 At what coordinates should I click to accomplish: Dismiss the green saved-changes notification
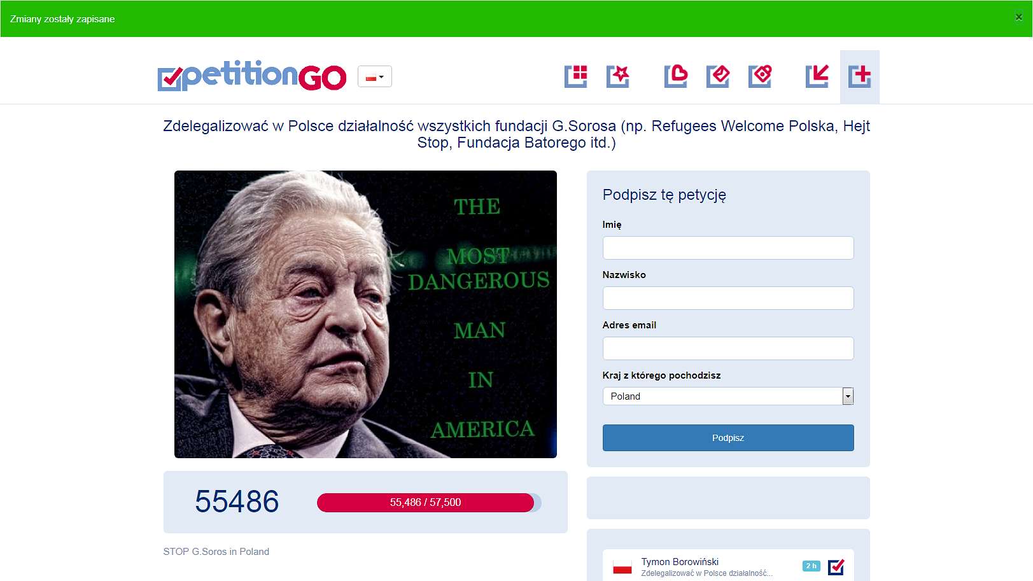pyautogui.click(x=1018, y=18)
